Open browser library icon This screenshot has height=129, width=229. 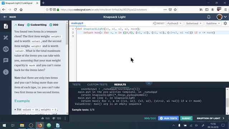[x=201, y=10]
